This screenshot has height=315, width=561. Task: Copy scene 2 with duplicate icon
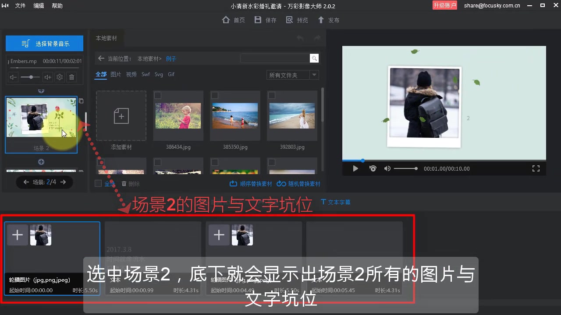click(x=81, y=101)
